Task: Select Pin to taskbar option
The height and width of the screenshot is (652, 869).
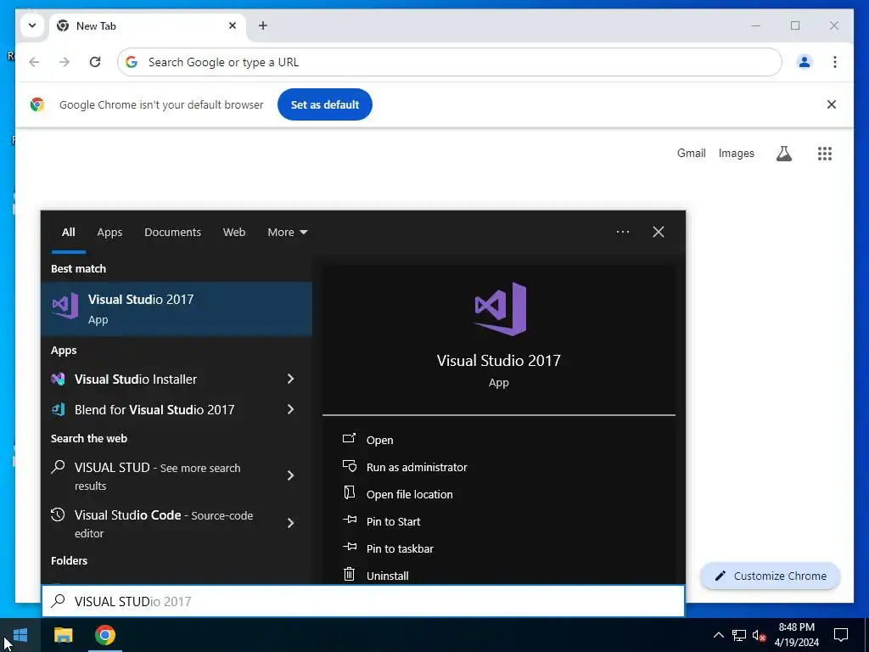Action: (400, 549)
